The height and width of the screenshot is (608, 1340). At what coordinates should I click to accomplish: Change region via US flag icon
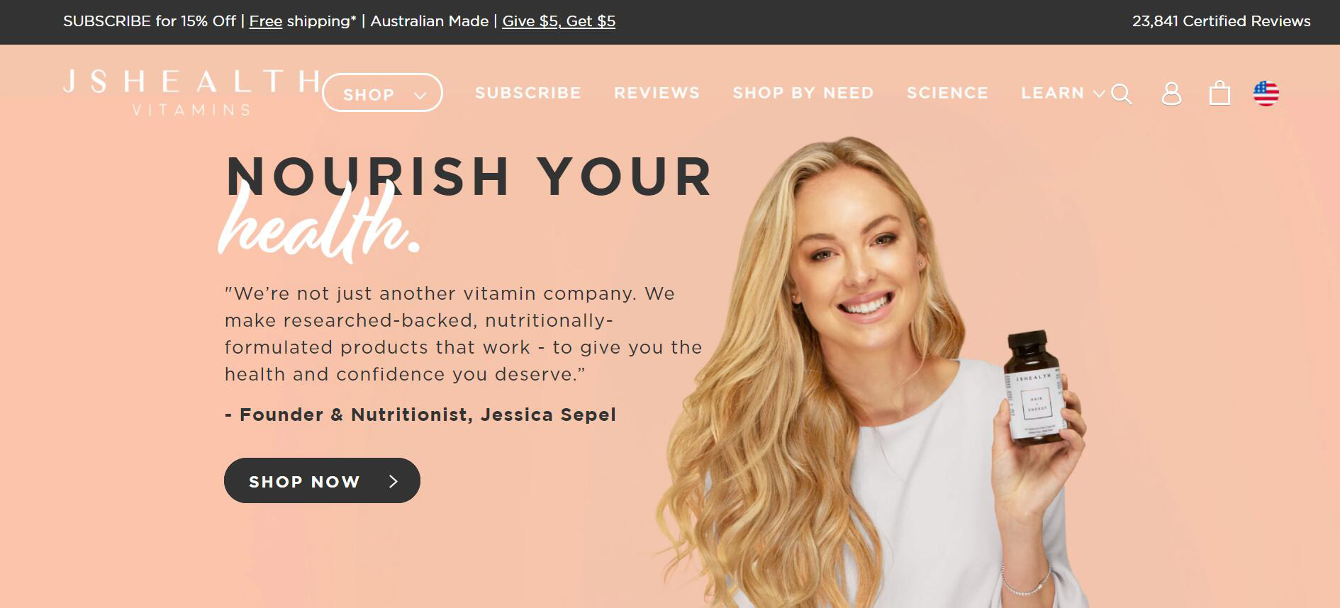pos(1266,94)
